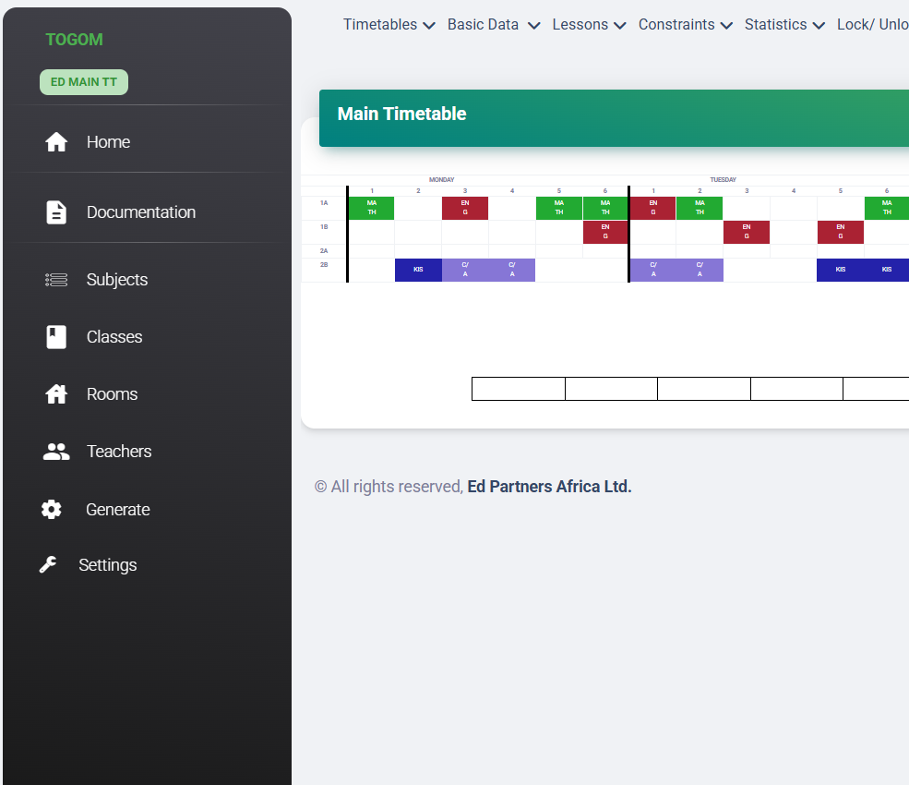Image resolution: width=909 pixels, height=785 pixels.
Task: Select the Home icon in sidebar
Action: click(55, 141)
